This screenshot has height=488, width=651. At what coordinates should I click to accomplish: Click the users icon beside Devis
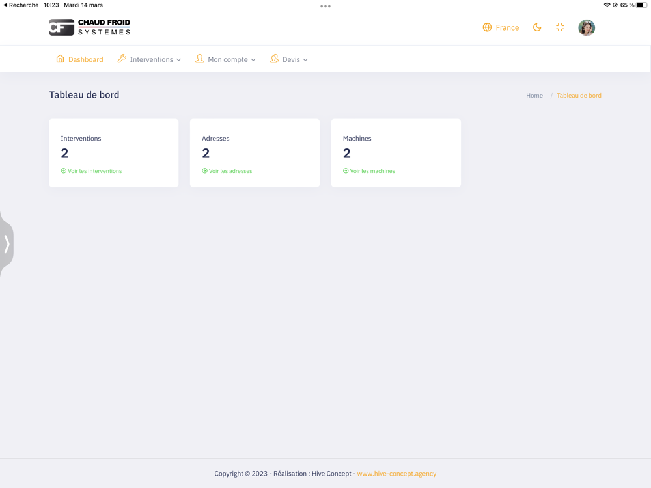click(274, 59)
